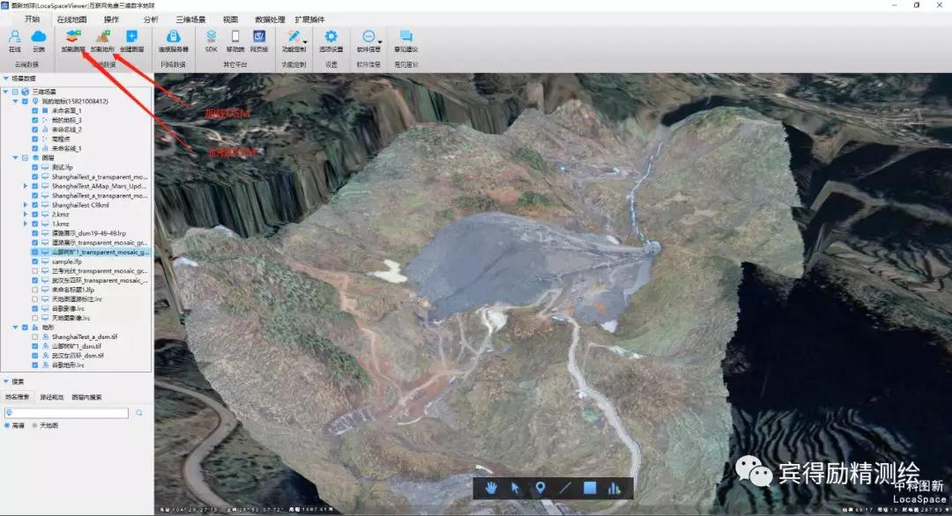
Task: Collapse the 地形 terrain group
Action: 15,327
